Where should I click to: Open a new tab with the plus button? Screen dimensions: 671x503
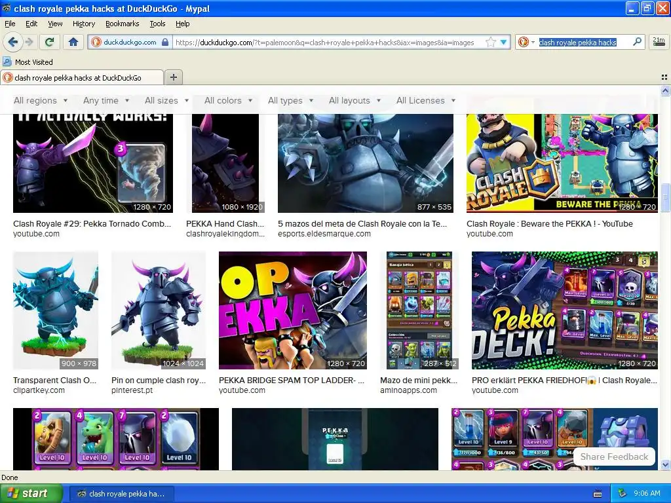click(173, 77)
